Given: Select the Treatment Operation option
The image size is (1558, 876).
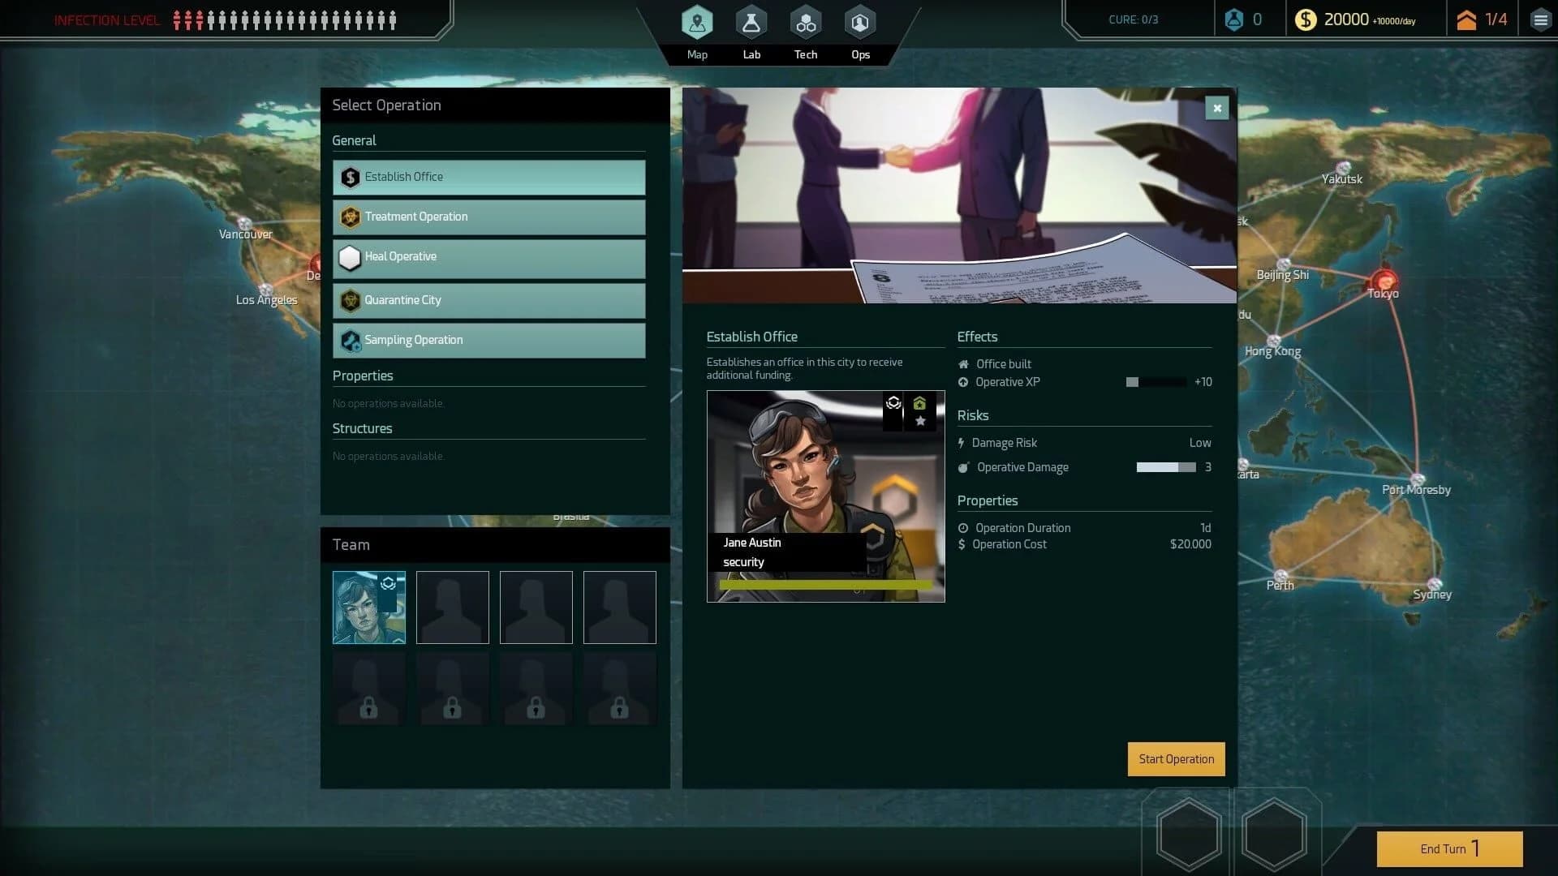Looking at the screenshot, I should (488, 217).
